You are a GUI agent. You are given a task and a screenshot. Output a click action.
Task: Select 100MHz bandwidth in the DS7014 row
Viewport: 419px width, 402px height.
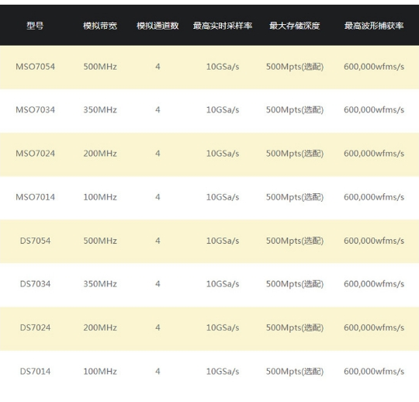(100, 371)
